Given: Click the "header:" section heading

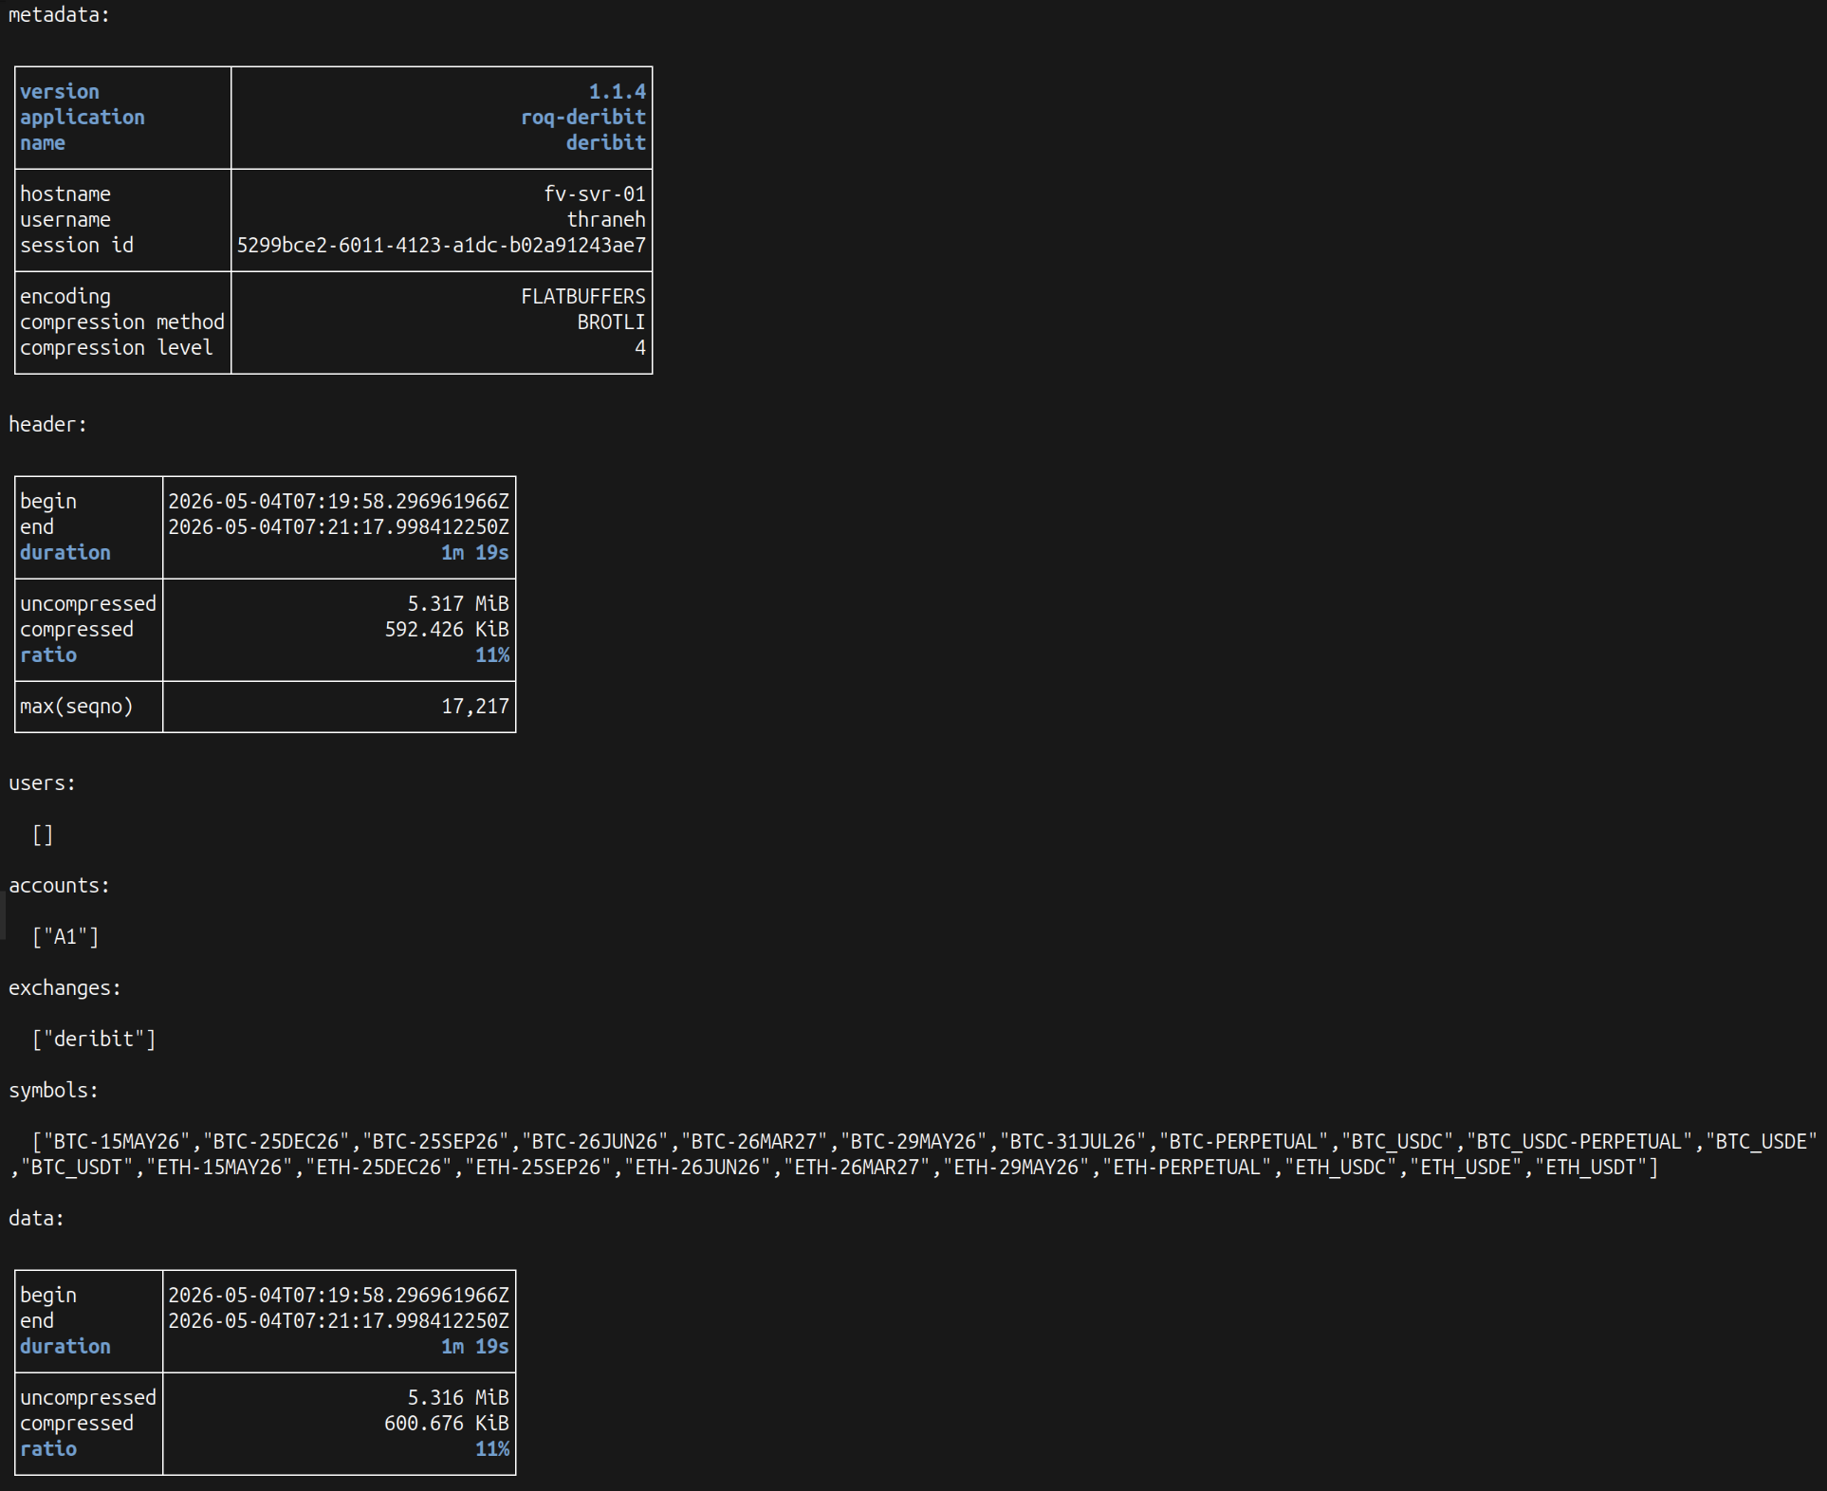Looking at the screenshot, I should tap(47, 425).
